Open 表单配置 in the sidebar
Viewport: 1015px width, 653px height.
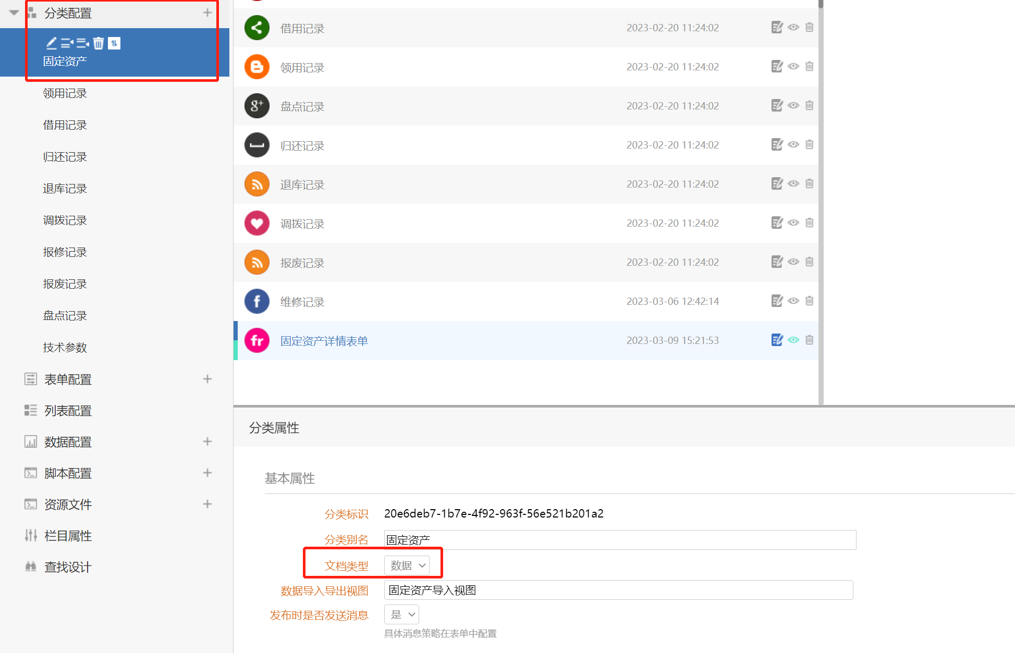(68, 379)
